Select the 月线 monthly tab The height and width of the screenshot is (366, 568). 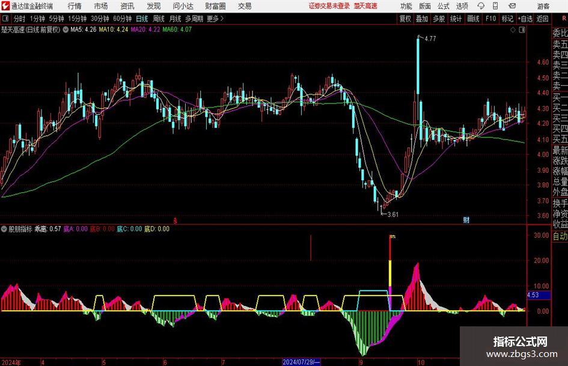[x=175, y=19]
